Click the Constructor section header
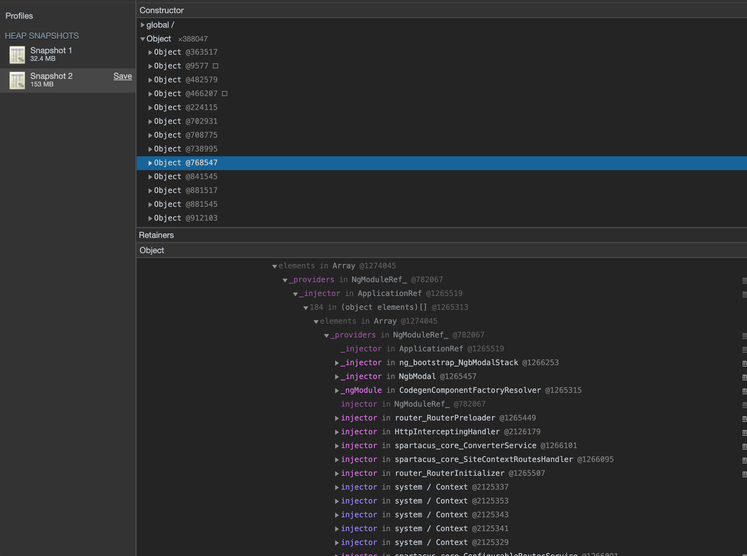This screenshot has height=556, width=747. click(x=162, y=10)
